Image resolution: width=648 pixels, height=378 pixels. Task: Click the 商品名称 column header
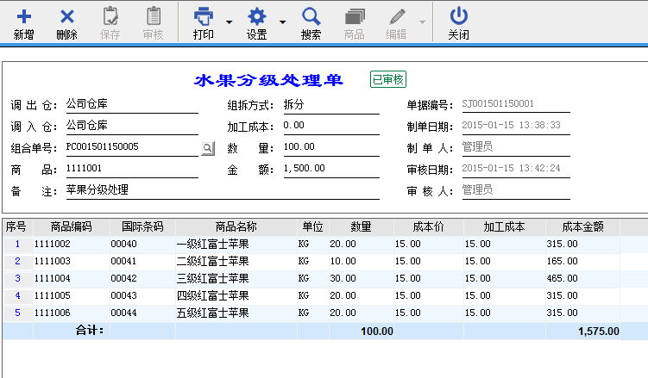click(236, 226)
